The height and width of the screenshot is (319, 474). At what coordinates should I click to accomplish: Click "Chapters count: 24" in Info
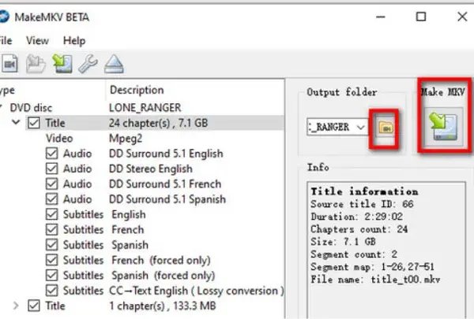point(359,229)
